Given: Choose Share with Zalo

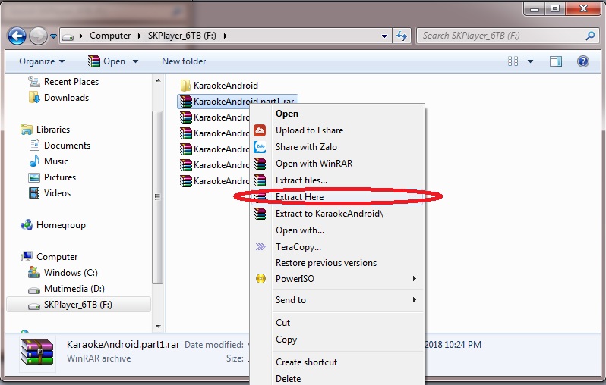Looking at the screenshot, I should (x=337, y=147).
